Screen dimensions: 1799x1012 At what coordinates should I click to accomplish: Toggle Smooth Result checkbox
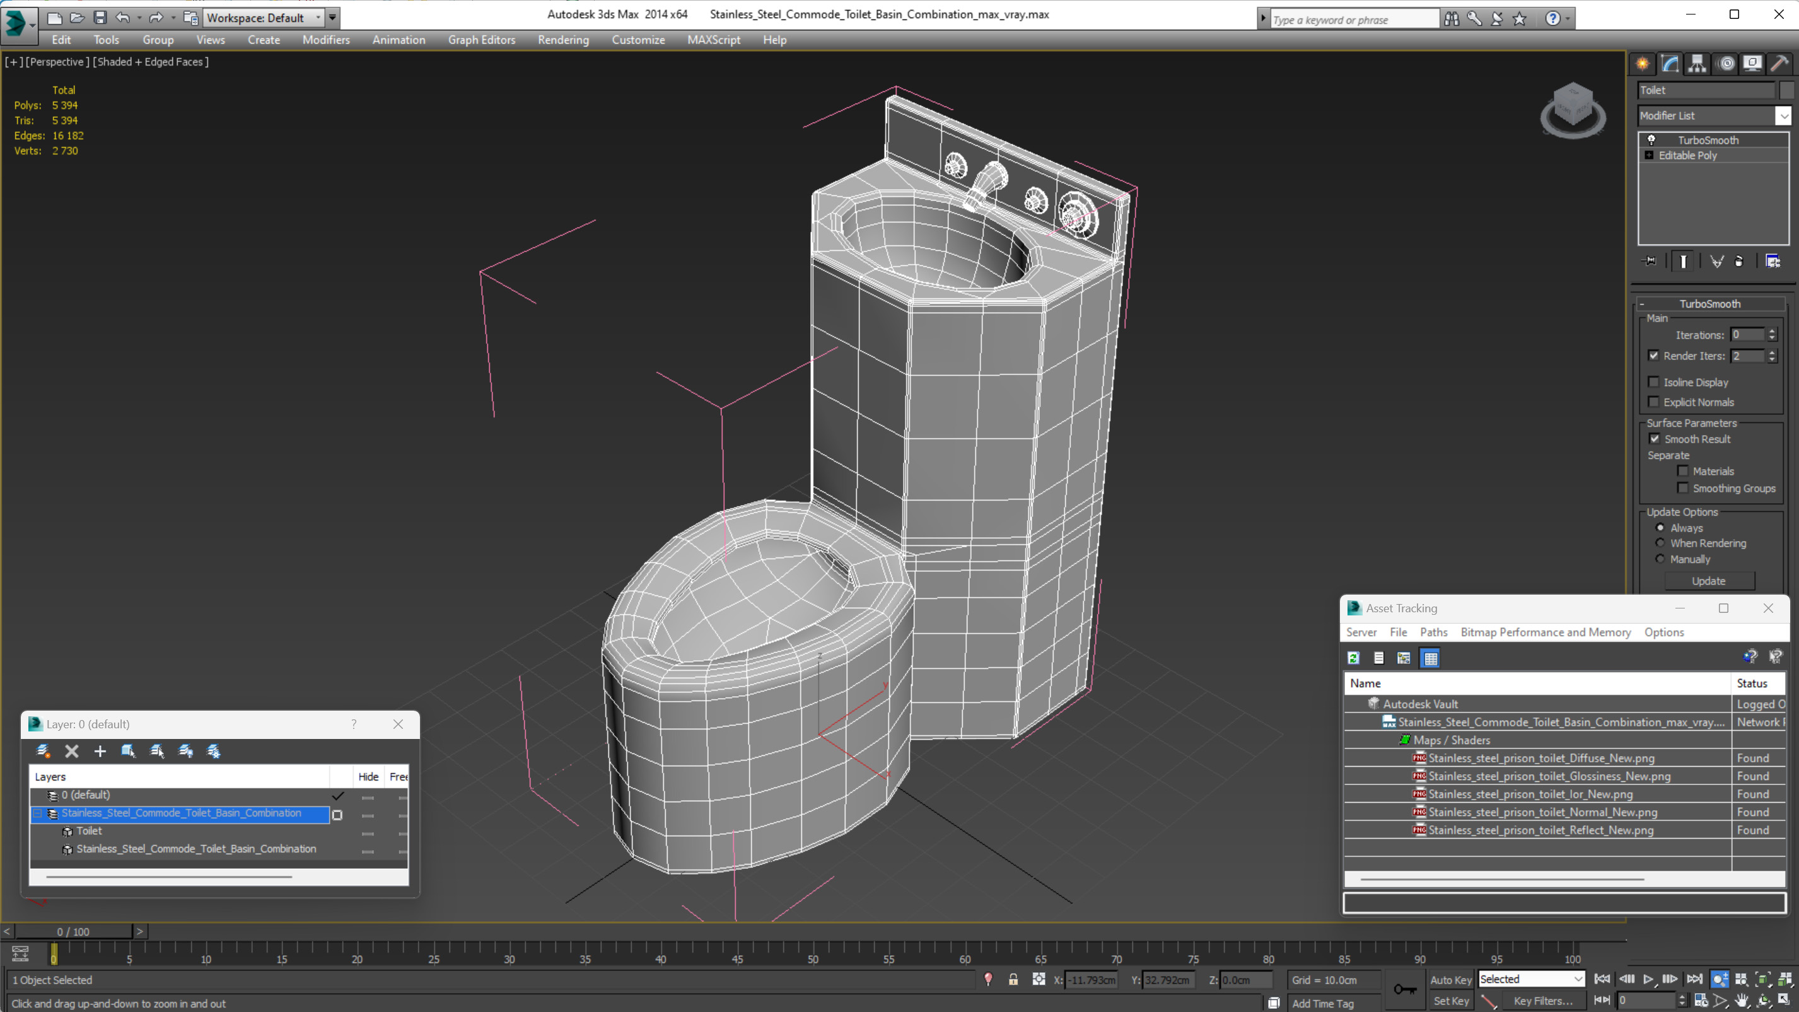pyautogui.click(x=1654, y=439)
